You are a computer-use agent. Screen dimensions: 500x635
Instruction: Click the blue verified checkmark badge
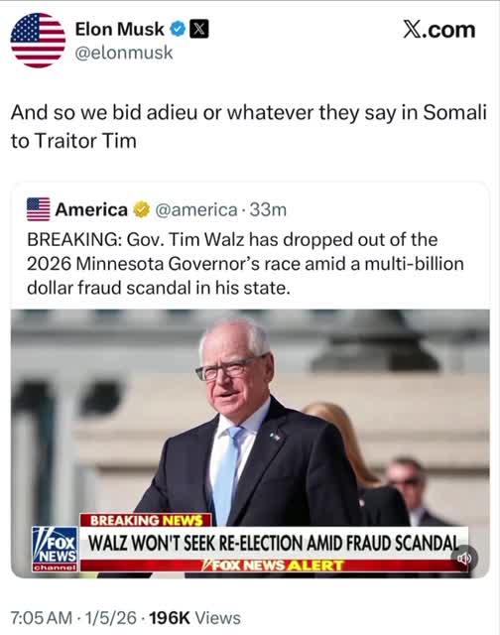click(x=178, y=30)
